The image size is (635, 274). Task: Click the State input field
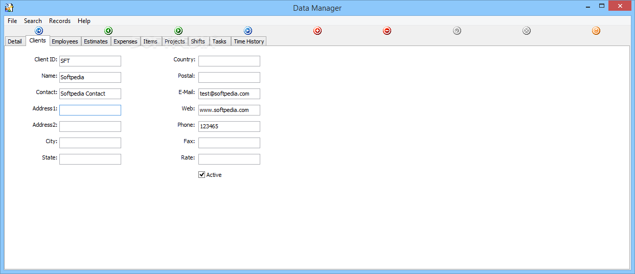[90, 159]
